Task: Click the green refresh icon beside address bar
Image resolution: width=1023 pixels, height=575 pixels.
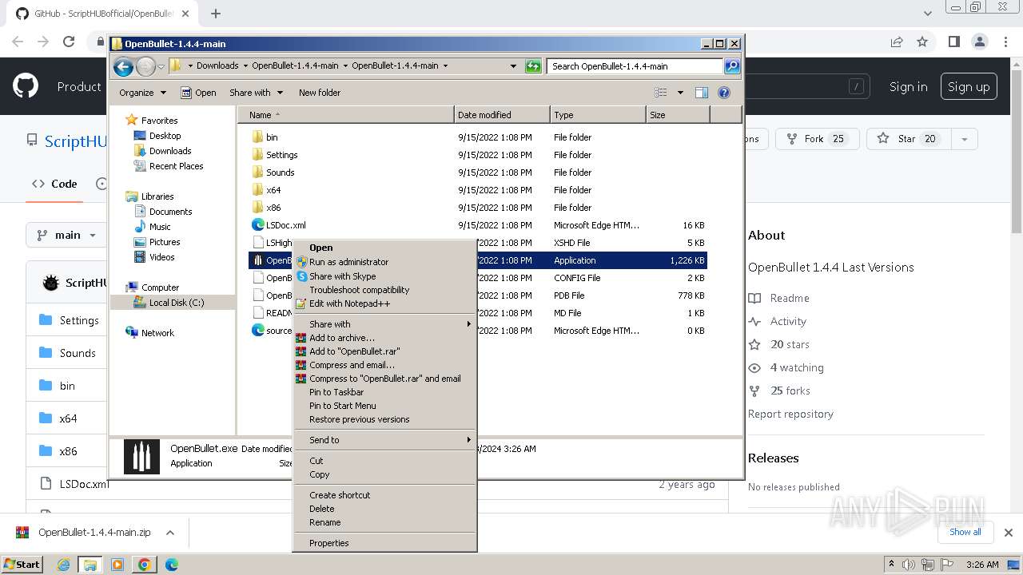Action: click(x=533, y=66)
